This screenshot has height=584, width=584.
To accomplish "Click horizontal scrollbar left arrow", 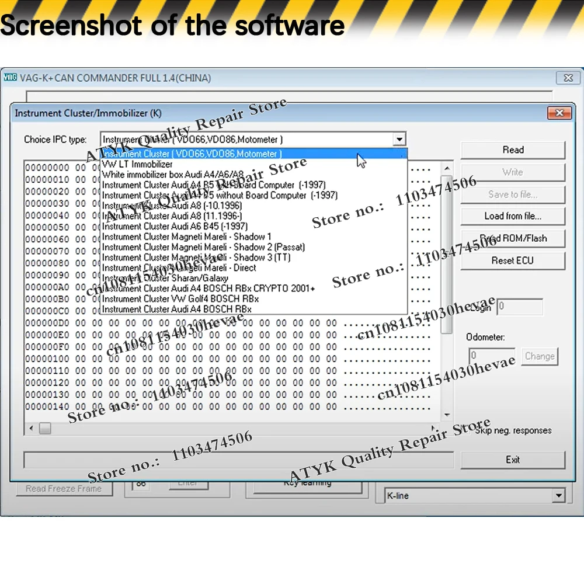I will pyautogui.click(x=32, y=428).
